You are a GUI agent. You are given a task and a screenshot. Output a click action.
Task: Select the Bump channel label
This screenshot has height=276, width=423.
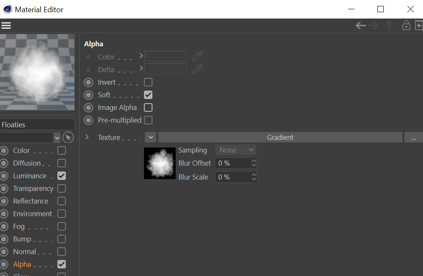pyautogui.click(x=22, y=239)
